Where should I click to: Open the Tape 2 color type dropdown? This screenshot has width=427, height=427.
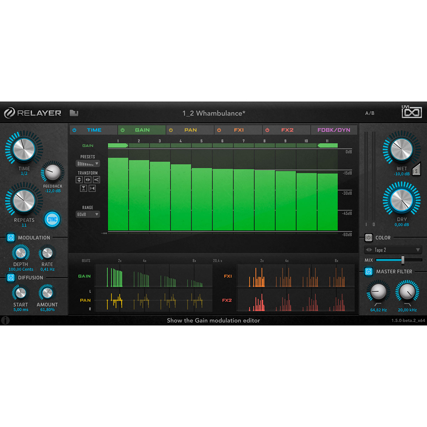coord(393,250)
